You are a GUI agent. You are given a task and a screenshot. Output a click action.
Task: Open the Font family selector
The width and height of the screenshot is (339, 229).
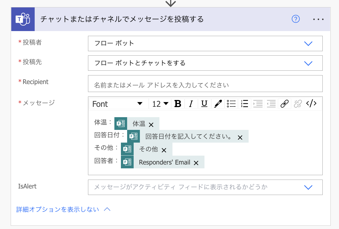click(119, 104)
